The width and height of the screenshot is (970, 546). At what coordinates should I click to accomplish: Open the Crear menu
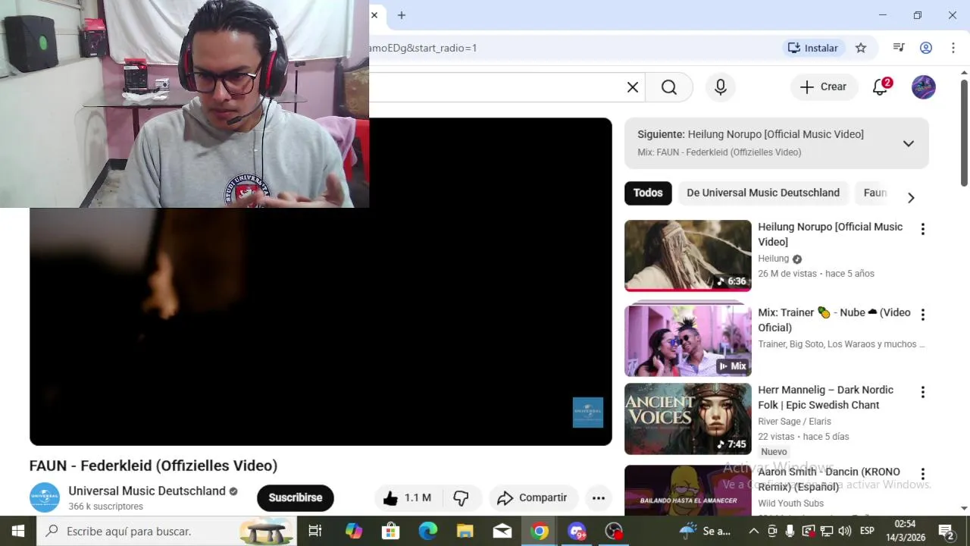click(x=824, y=87)
